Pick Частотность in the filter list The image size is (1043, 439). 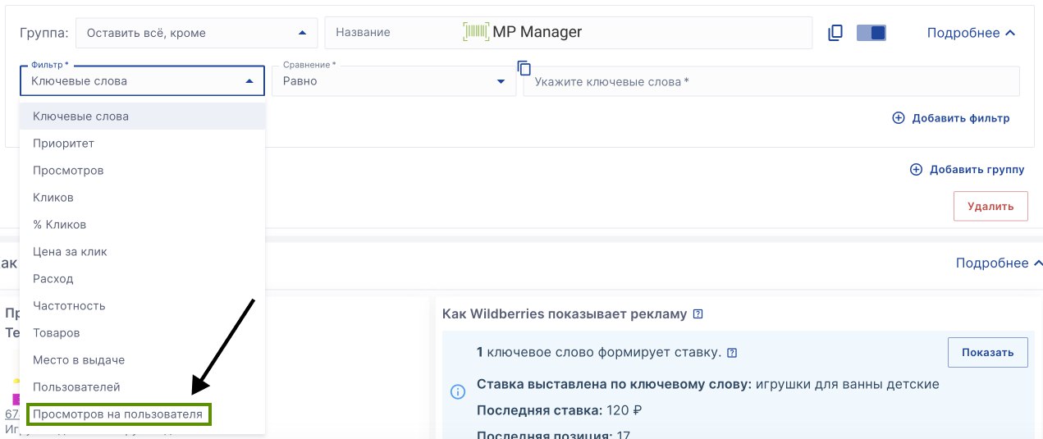[x=69, y=306]
